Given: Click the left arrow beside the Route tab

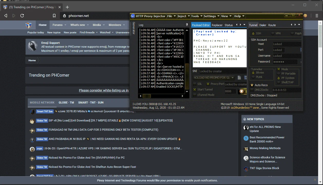Looking at the screenshot, I should coord(292,25).
